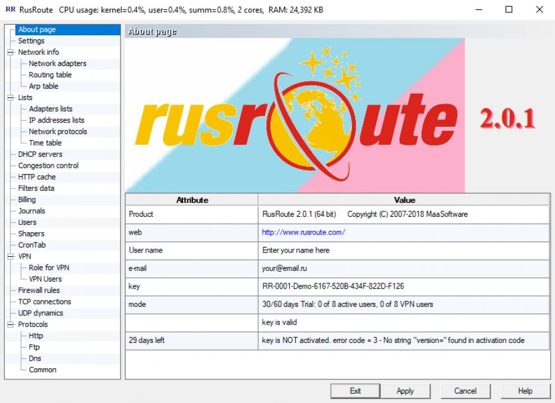Screen dimensions: 555x403
Task: Click the 'e-mail' attribute cell
Action: (192, 269)
